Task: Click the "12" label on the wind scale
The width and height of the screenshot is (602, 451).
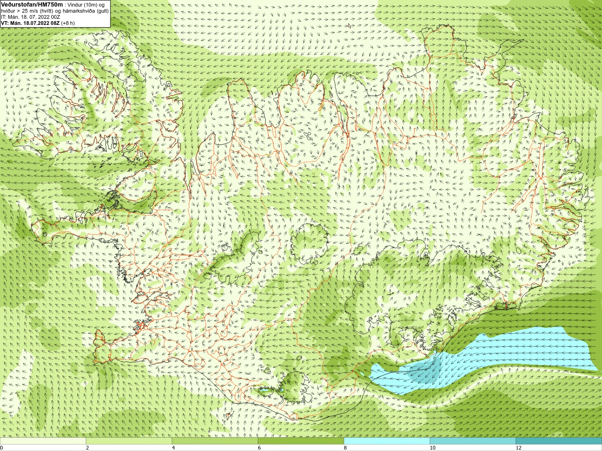Action: [x=518, y=448]
